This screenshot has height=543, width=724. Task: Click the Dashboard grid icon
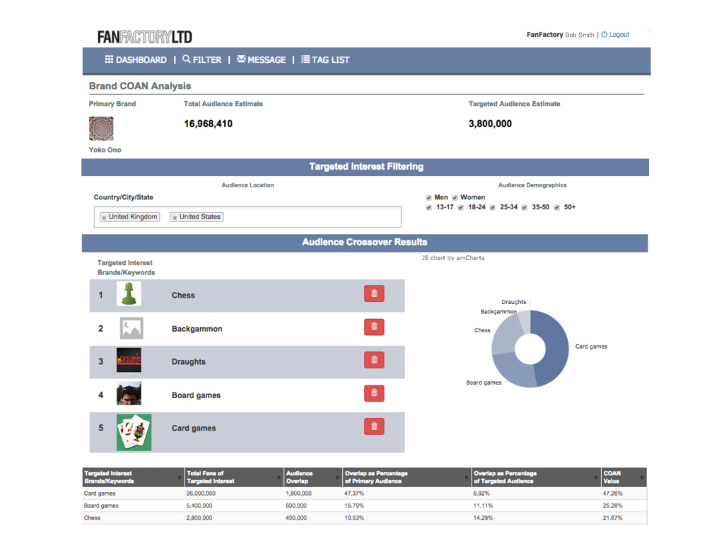point(109,59)
